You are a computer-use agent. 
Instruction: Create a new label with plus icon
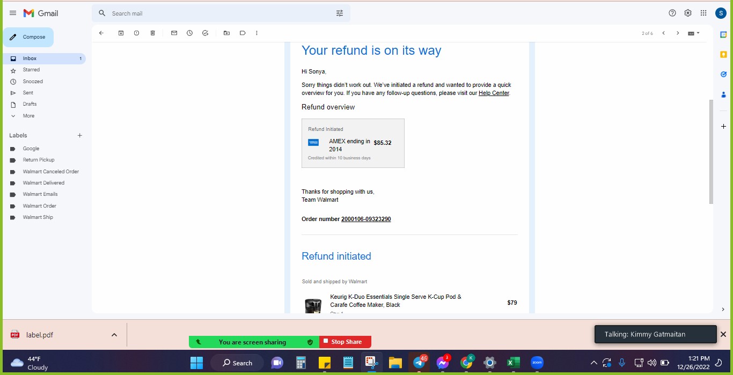pyautogui.click(x=80, y=136)
